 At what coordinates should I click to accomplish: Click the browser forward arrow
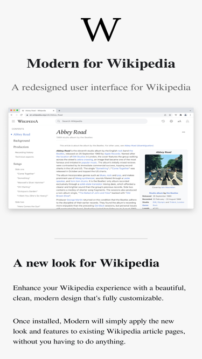click(x=16, y=115)
